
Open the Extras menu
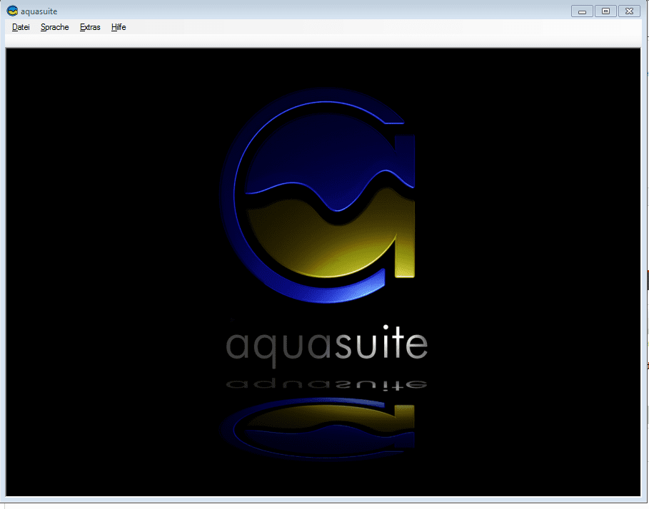(x=90, y=27)
